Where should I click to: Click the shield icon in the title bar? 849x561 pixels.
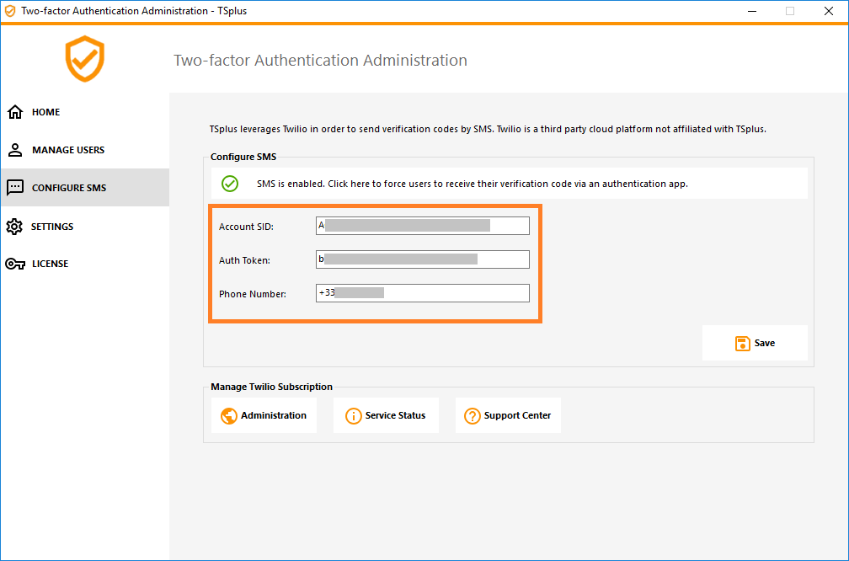(9, 10)
